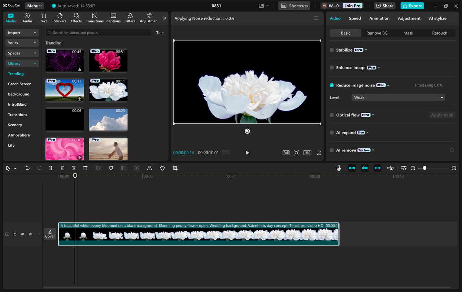The width and height of the screenshot is (462, 292).
Task: Click the Transitions icon in the top toolbar
Action: pos(95,17)
